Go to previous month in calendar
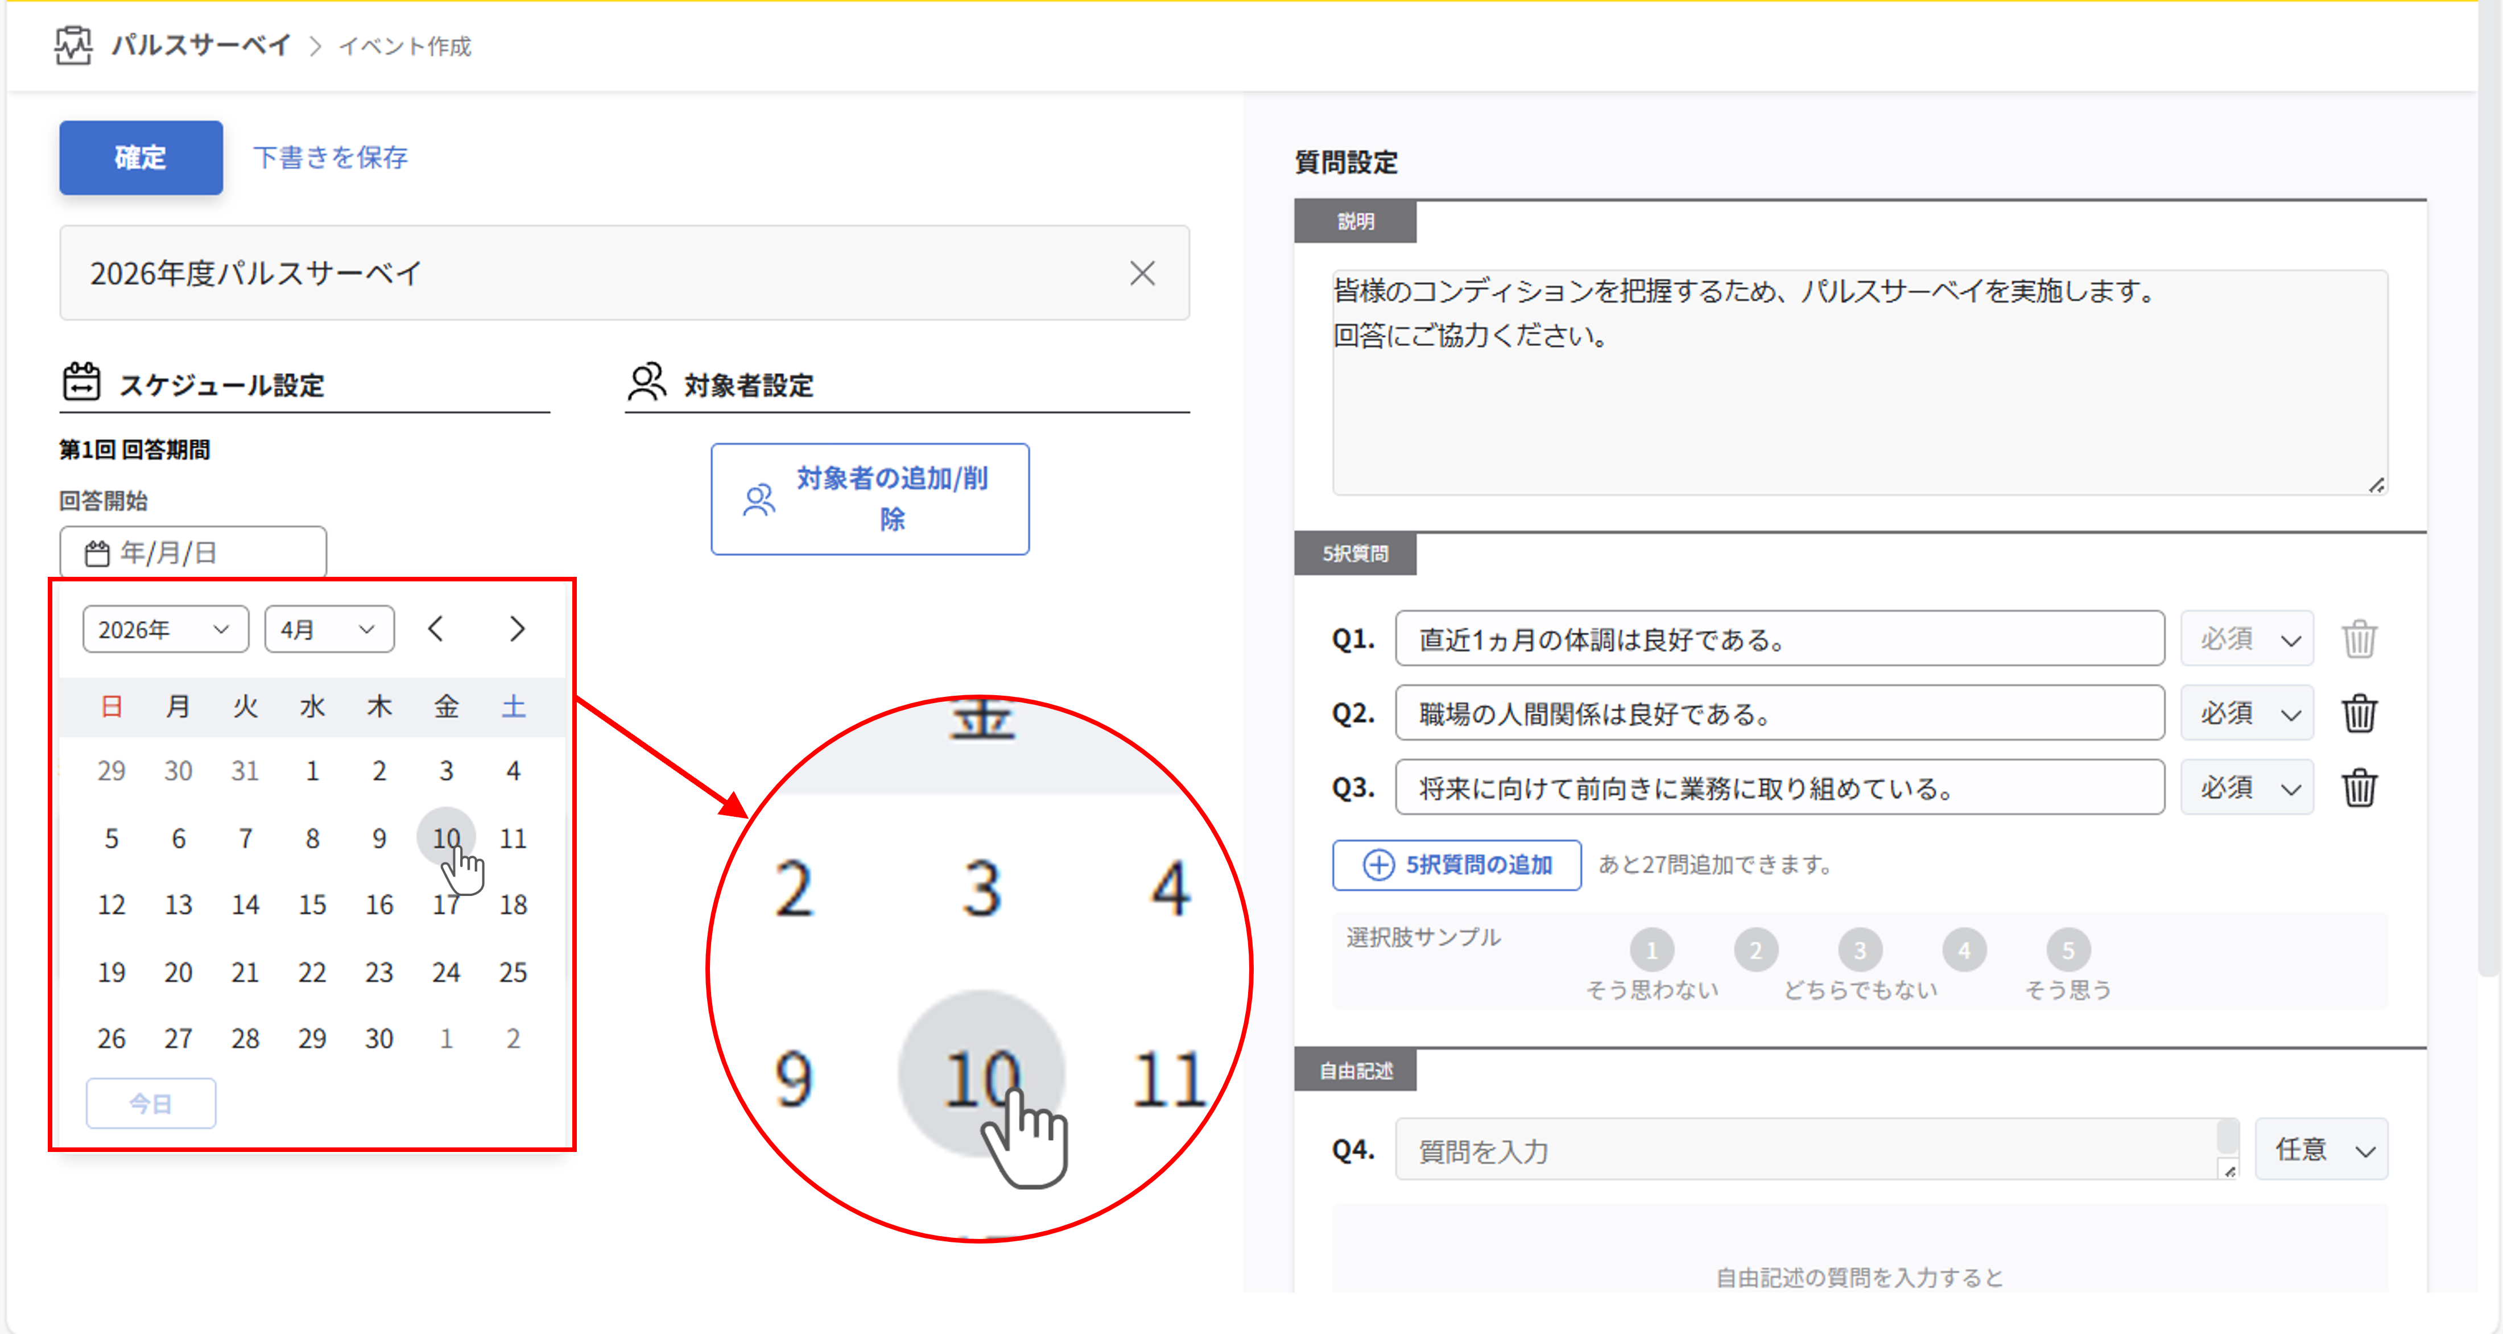Viewport: 2503px width, 1334px height. (x=436, y=630)
